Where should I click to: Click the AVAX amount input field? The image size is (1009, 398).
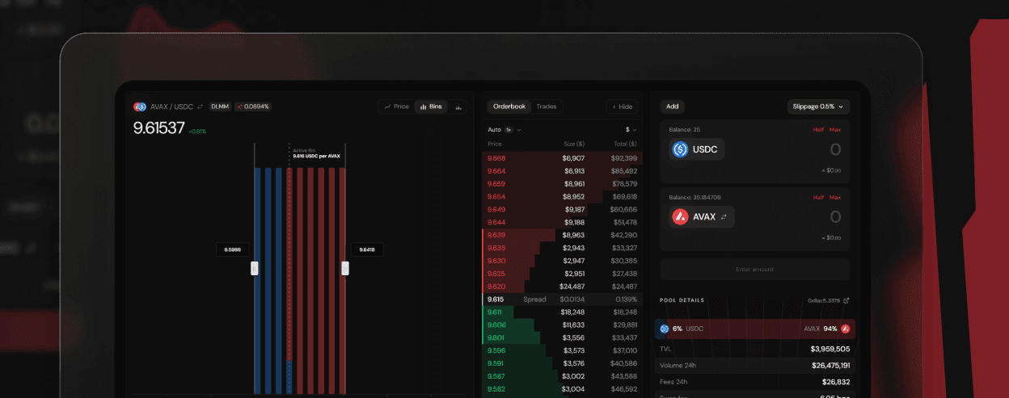click(x=835, y=217)
